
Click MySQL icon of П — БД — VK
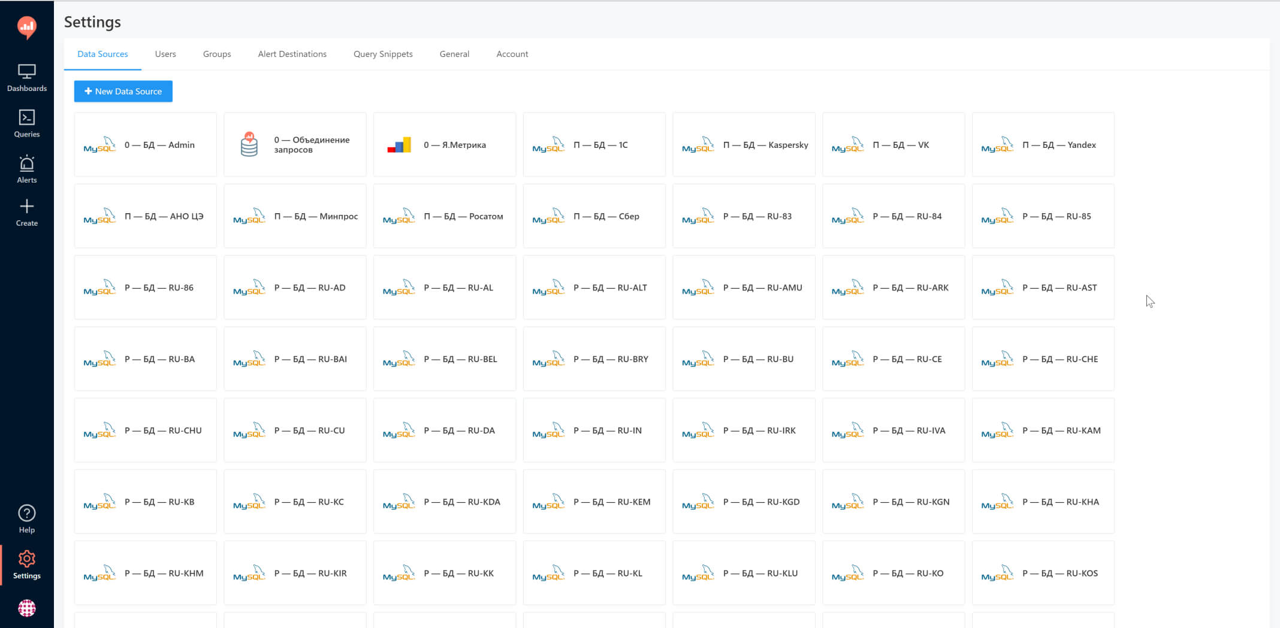(848, 145)
